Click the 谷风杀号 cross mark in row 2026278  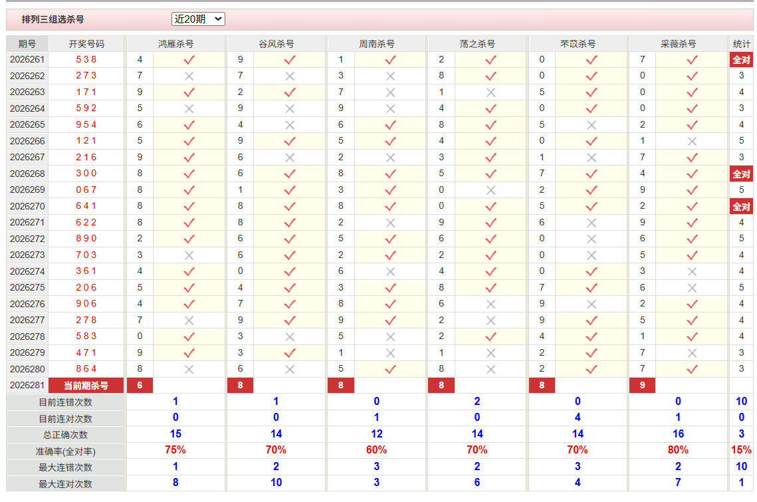[290, 337]
